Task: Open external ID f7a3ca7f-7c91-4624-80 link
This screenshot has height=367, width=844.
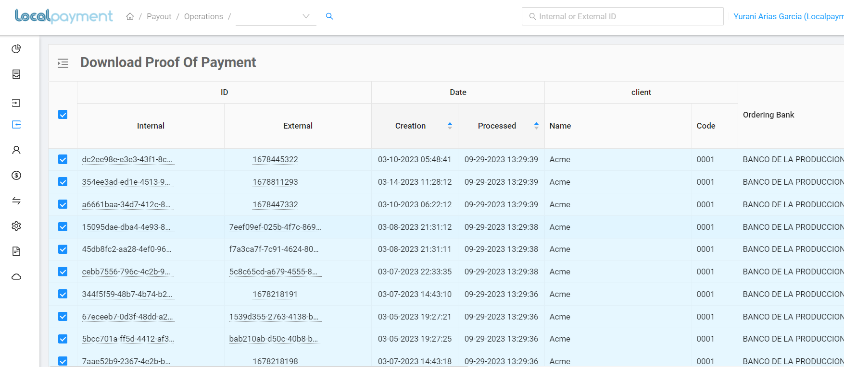Action: point(274,249)
